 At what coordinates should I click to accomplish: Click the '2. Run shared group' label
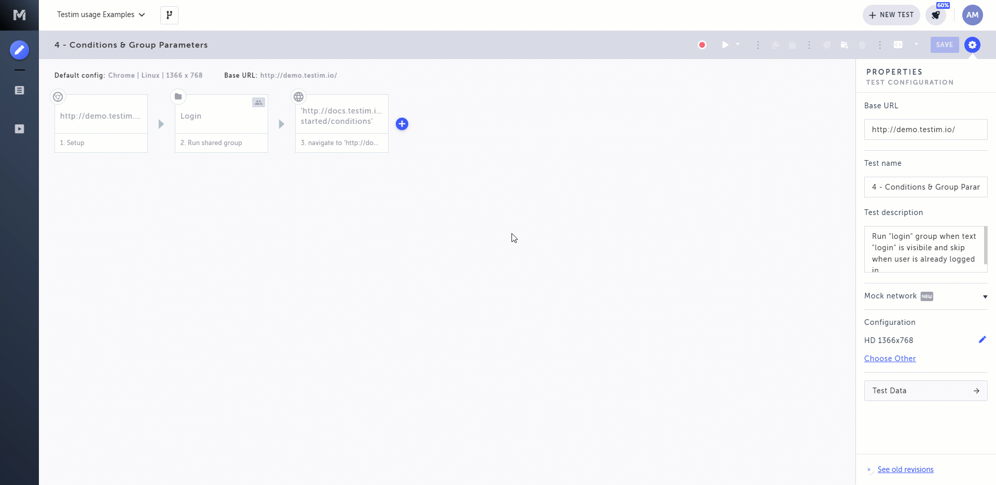(211, 143)
